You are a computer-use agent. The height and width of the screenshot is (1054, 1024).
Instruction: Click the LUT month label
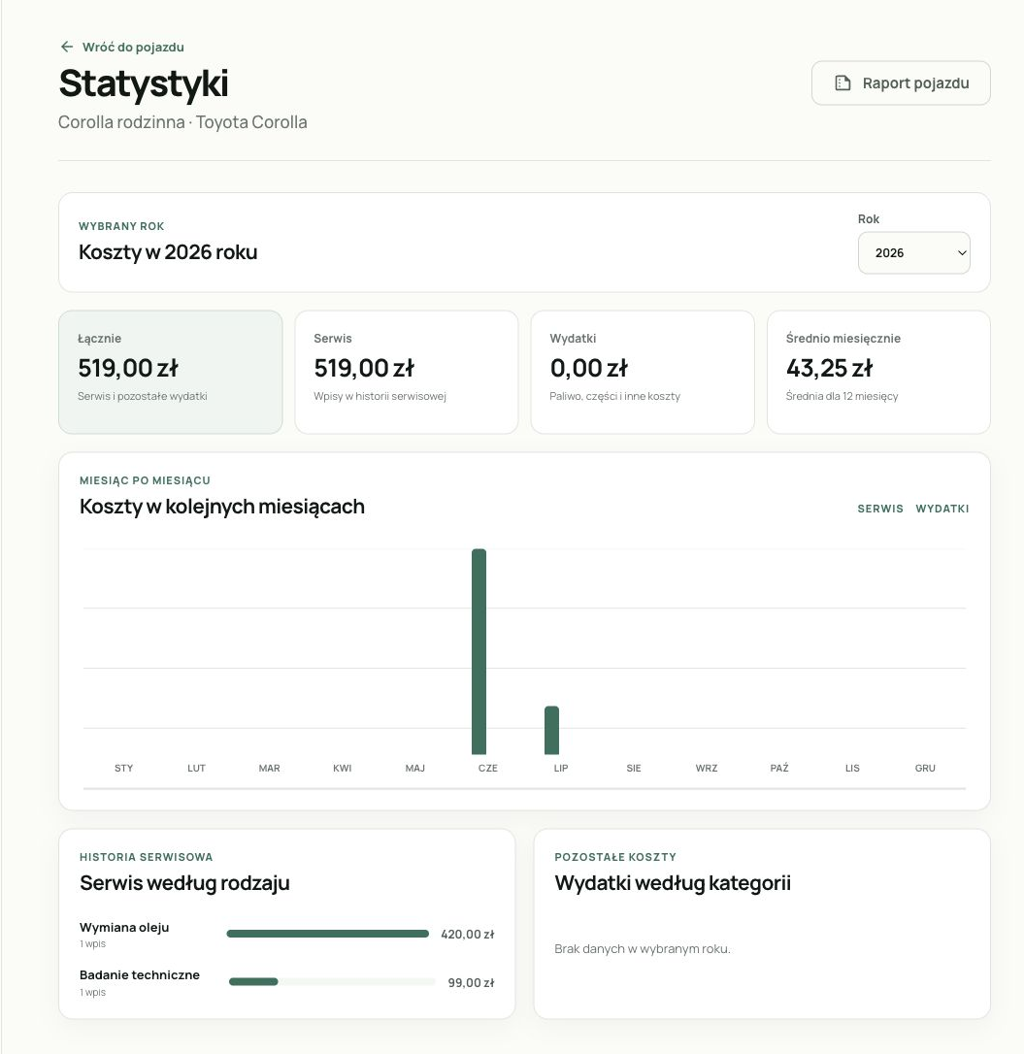196,768
